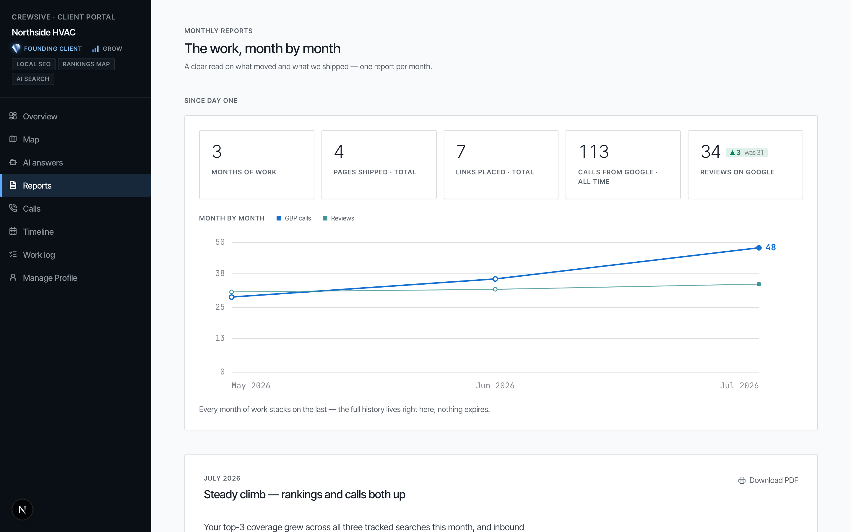Click the RANKINGS MAP tag
Viewport: 851px width, 532px height.
tap(86, 64)
